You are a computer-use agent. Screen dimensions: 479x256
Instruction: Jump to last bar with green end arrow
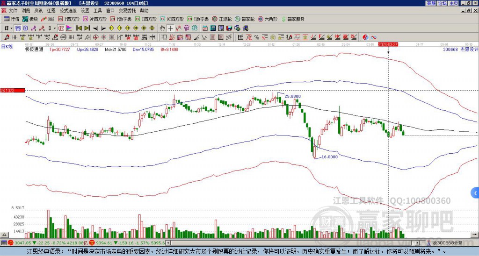coord(87,28)
